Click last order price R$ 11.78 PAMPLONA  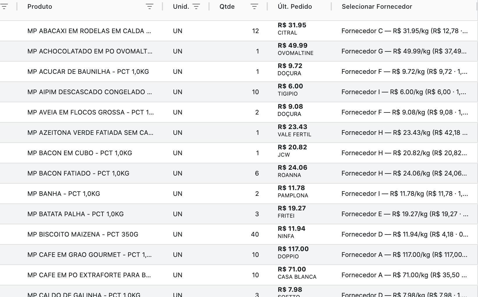tap(293, 191)
